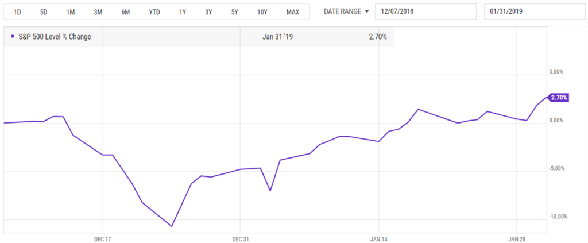Screen dimensions: 588x243
Task: Click the Jan 31 '19 date text
Action: tap(278, 37)
